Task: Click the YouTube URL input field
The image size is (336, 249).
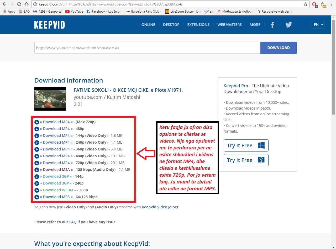Action: point(147,48)
